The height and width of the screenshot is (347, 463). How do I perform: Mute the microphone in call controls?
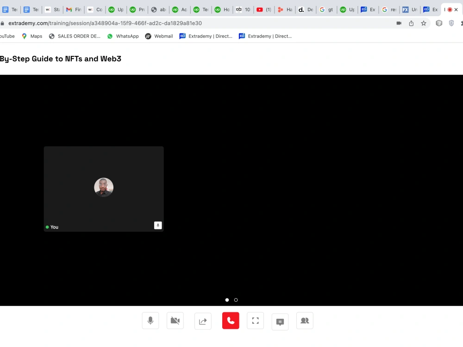point(150,321)
